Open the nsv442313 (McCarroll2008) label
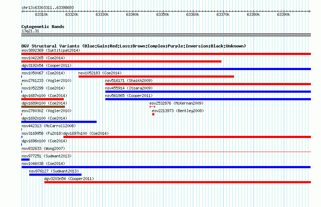 pyautogui.click(x=49, y=126)
